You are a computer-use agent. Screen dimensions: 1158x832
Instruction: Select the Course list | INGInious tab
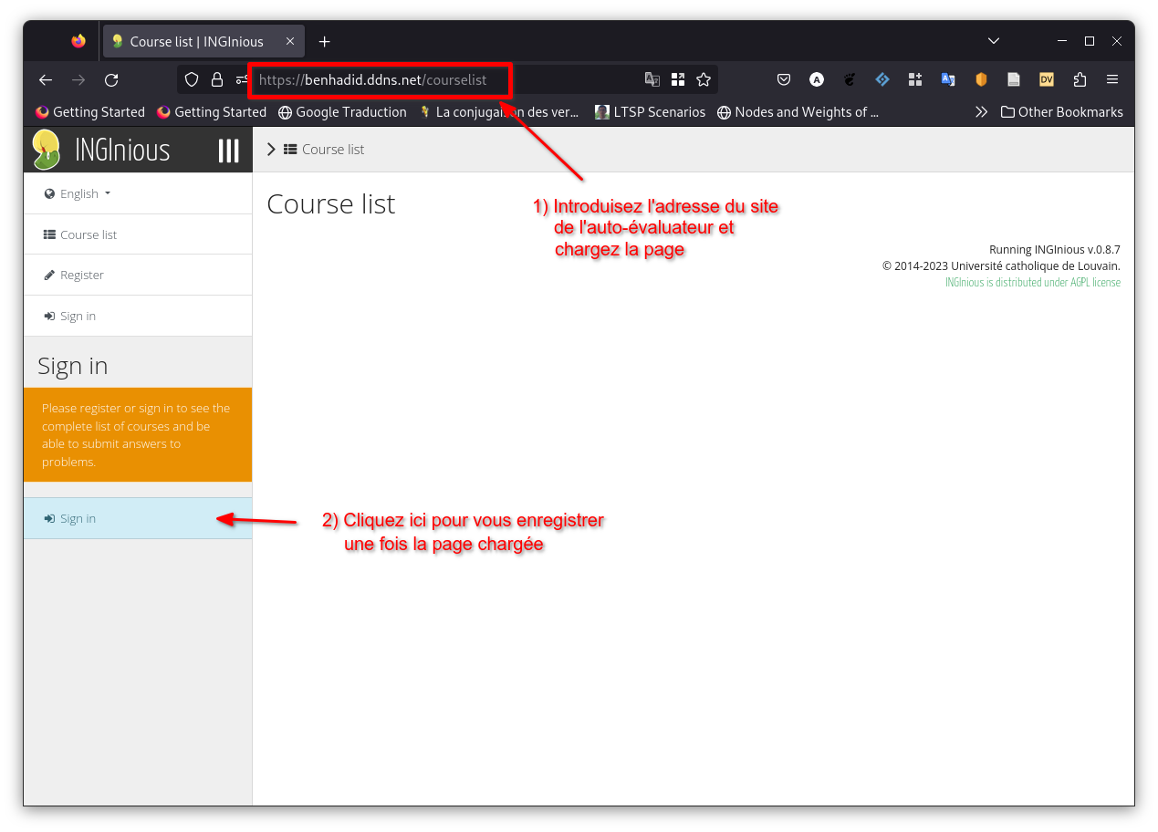(x=204, y=41)
